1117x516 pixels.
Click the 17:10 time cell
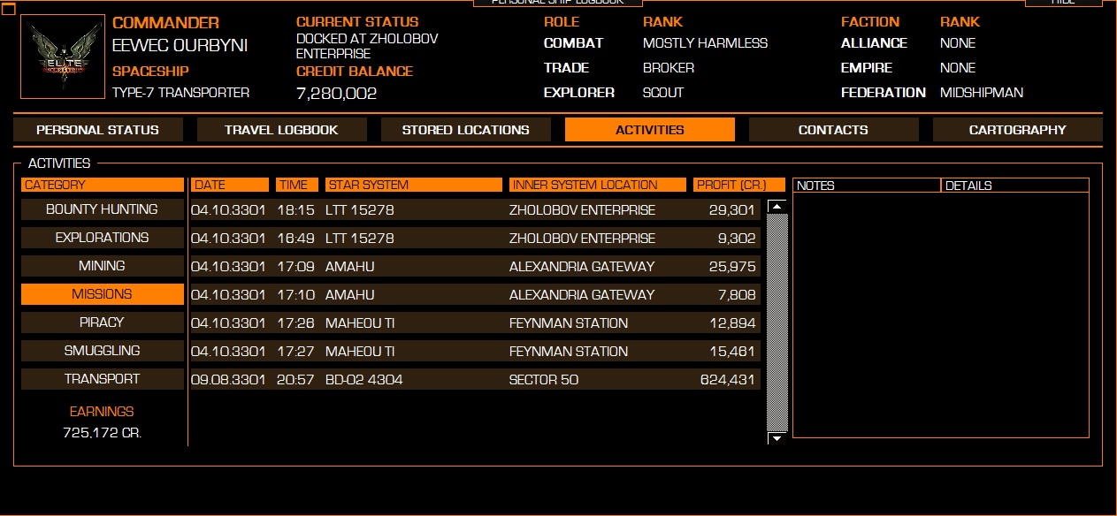pos(295,295)
